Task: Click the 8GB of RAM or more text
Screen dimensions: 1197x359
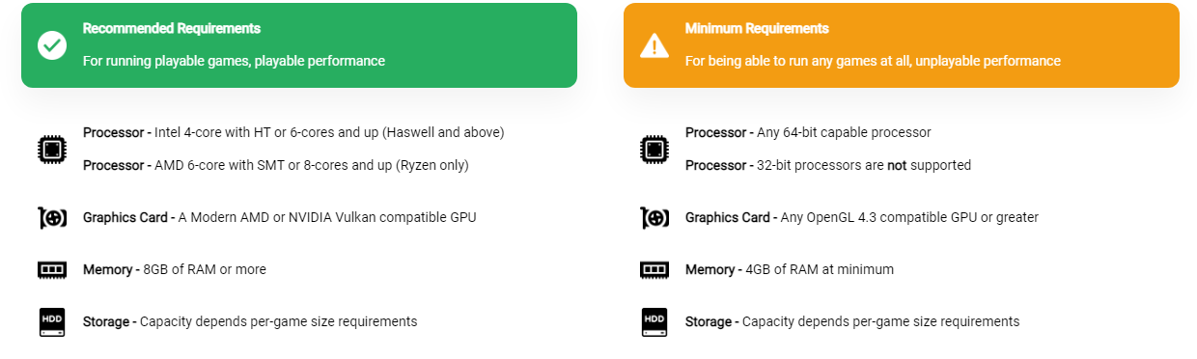Action: click(x=205, y=269)
